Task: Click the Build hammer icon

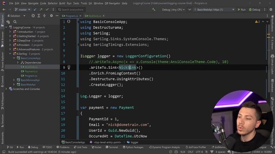Action: pyautogui.click(x=154, y=9)
